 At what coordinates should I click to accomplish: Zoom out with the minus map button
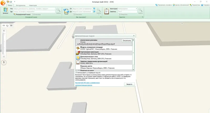[4, 56]
